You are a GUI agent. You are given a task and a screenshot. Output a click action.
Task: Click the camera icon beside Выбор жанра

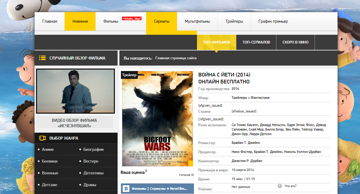(42, 138)
